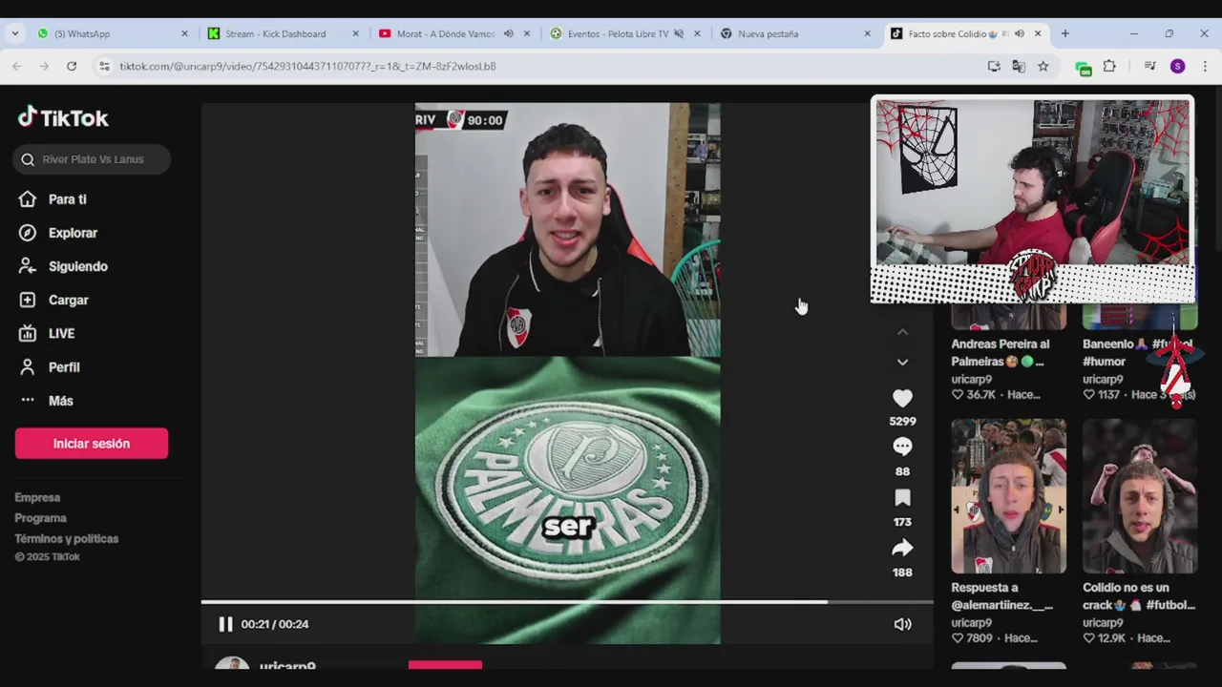Share video with arrow icon
Viewport: 1222px width, 687px height.
[902, 548]
